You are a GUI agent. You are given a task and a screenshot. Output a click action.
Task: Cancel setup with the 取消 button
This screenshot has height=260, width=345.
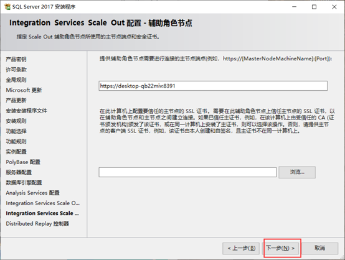319,248
